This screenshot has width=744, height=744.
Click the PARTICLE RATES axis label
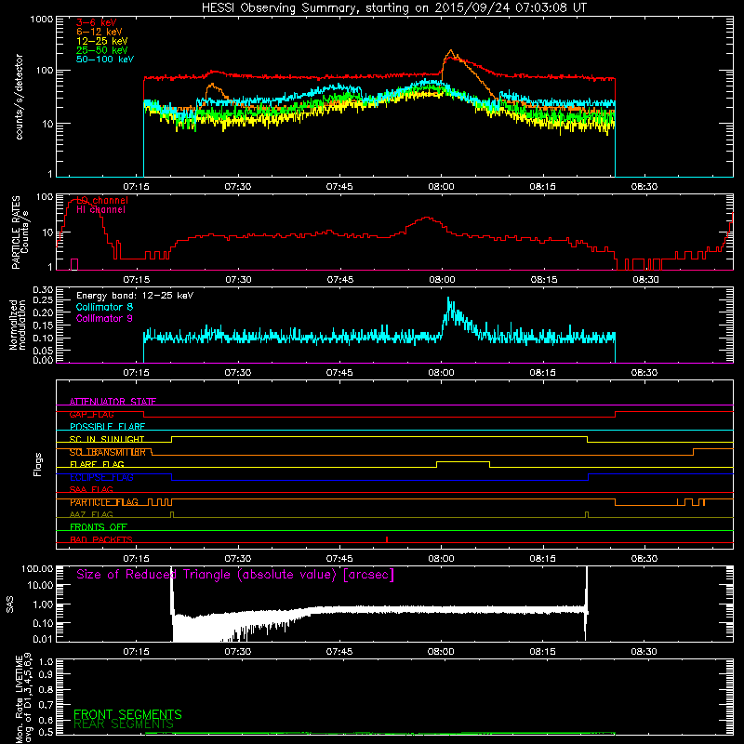20,232
